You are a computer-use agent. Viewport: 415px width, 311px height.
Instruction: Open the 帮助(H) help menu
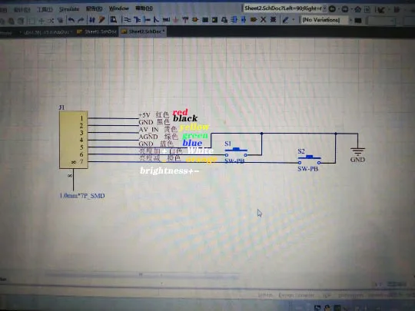[x=144, y=8]
